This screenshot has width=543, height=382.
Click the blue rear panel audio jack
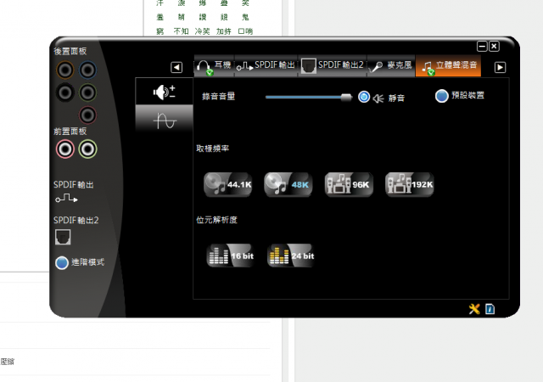[x=87, y=70]
